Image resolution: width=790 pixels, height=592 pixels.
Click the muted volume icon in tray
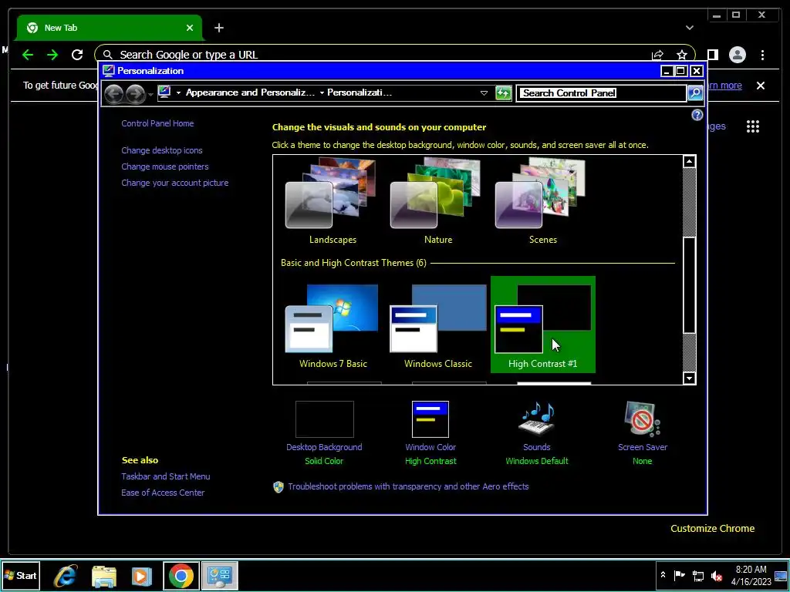716,575
